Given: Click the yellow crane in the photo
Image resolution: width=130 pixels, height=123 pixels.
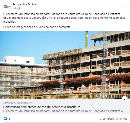Looking at the screenshot, I should pos(87,39).
